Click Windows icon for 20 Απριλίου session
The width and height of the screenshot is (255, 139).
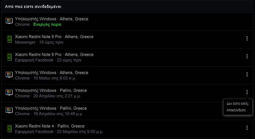(9, 93)
